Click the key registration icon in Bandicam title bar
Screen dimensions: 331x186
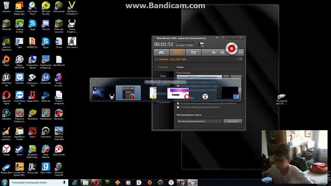pyautogui.click(x=217, y=38)
